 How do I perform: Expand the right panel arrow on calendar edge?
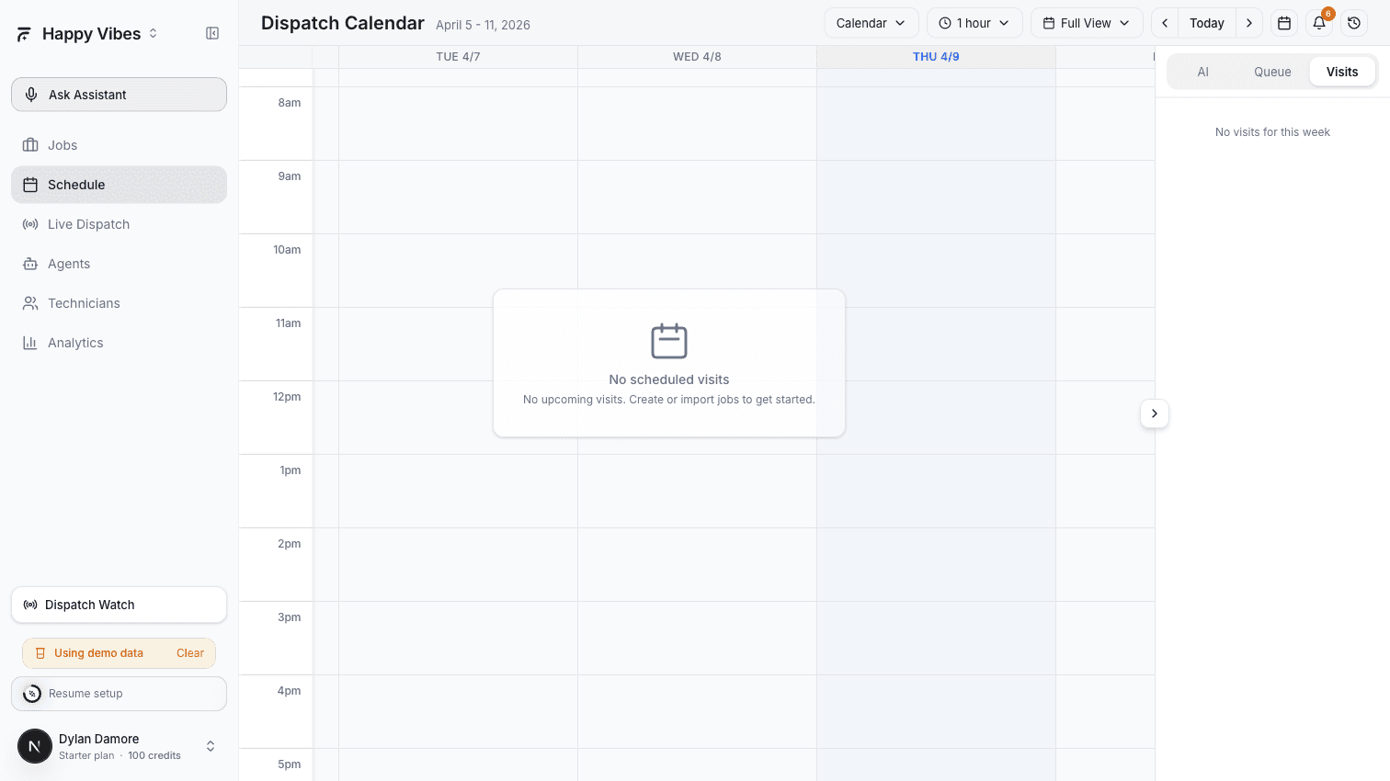point(1154,413)
